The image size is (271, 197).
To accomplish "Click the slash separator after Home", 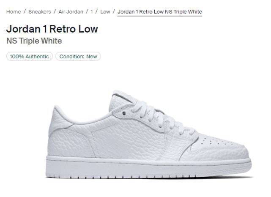I will pyautogui.click(x=25, y=11).
